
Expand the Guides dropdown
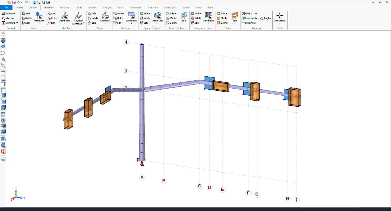click(10, 13)
